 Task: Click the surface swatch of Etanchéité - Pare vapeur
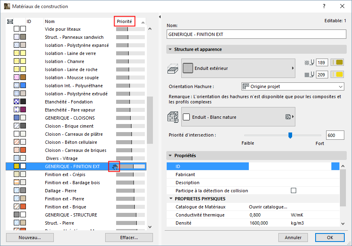coord(23,109)
